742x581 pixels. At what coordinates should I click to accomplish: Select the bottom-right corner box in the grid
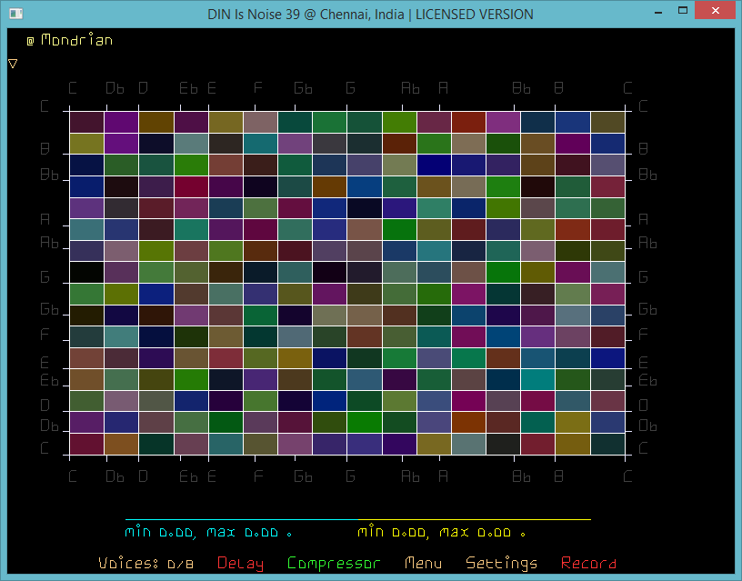tap(608, 444)
